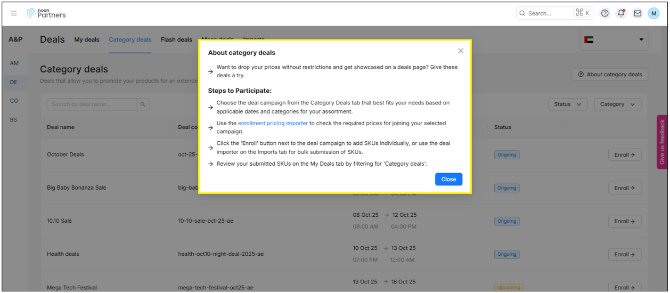Open the country flag selector dropdown

click(614, 39)
